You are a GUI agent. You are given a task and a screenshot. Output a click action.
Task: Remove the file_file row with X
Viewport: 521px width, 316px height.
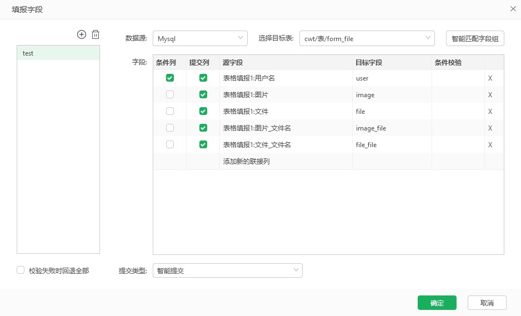[x=490, y=145]
